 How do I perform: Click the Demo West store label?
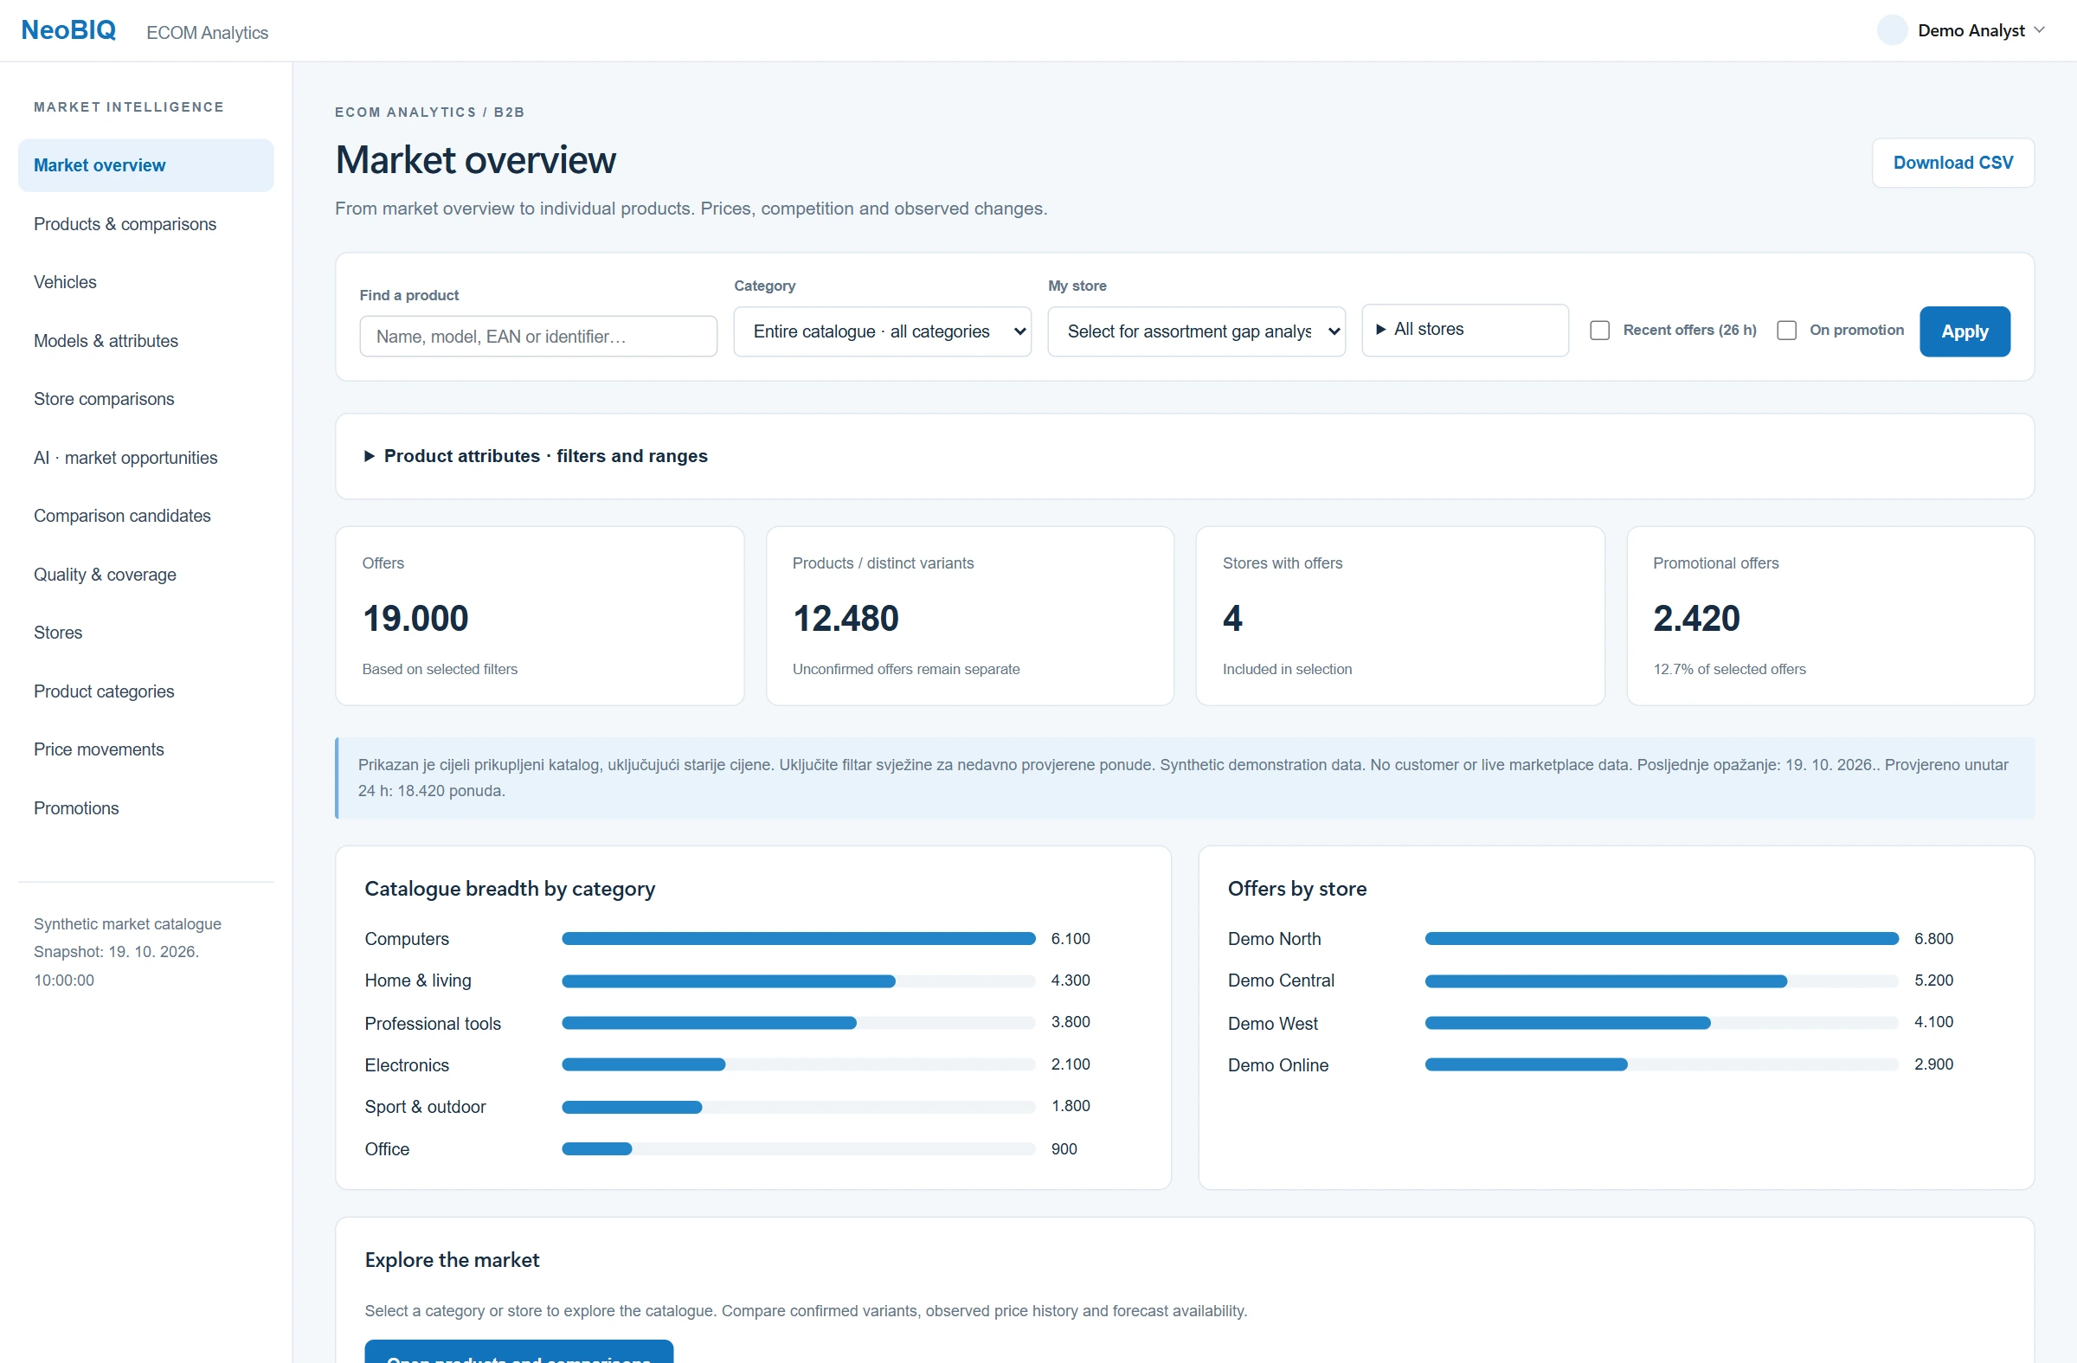click(1272, 1024)
